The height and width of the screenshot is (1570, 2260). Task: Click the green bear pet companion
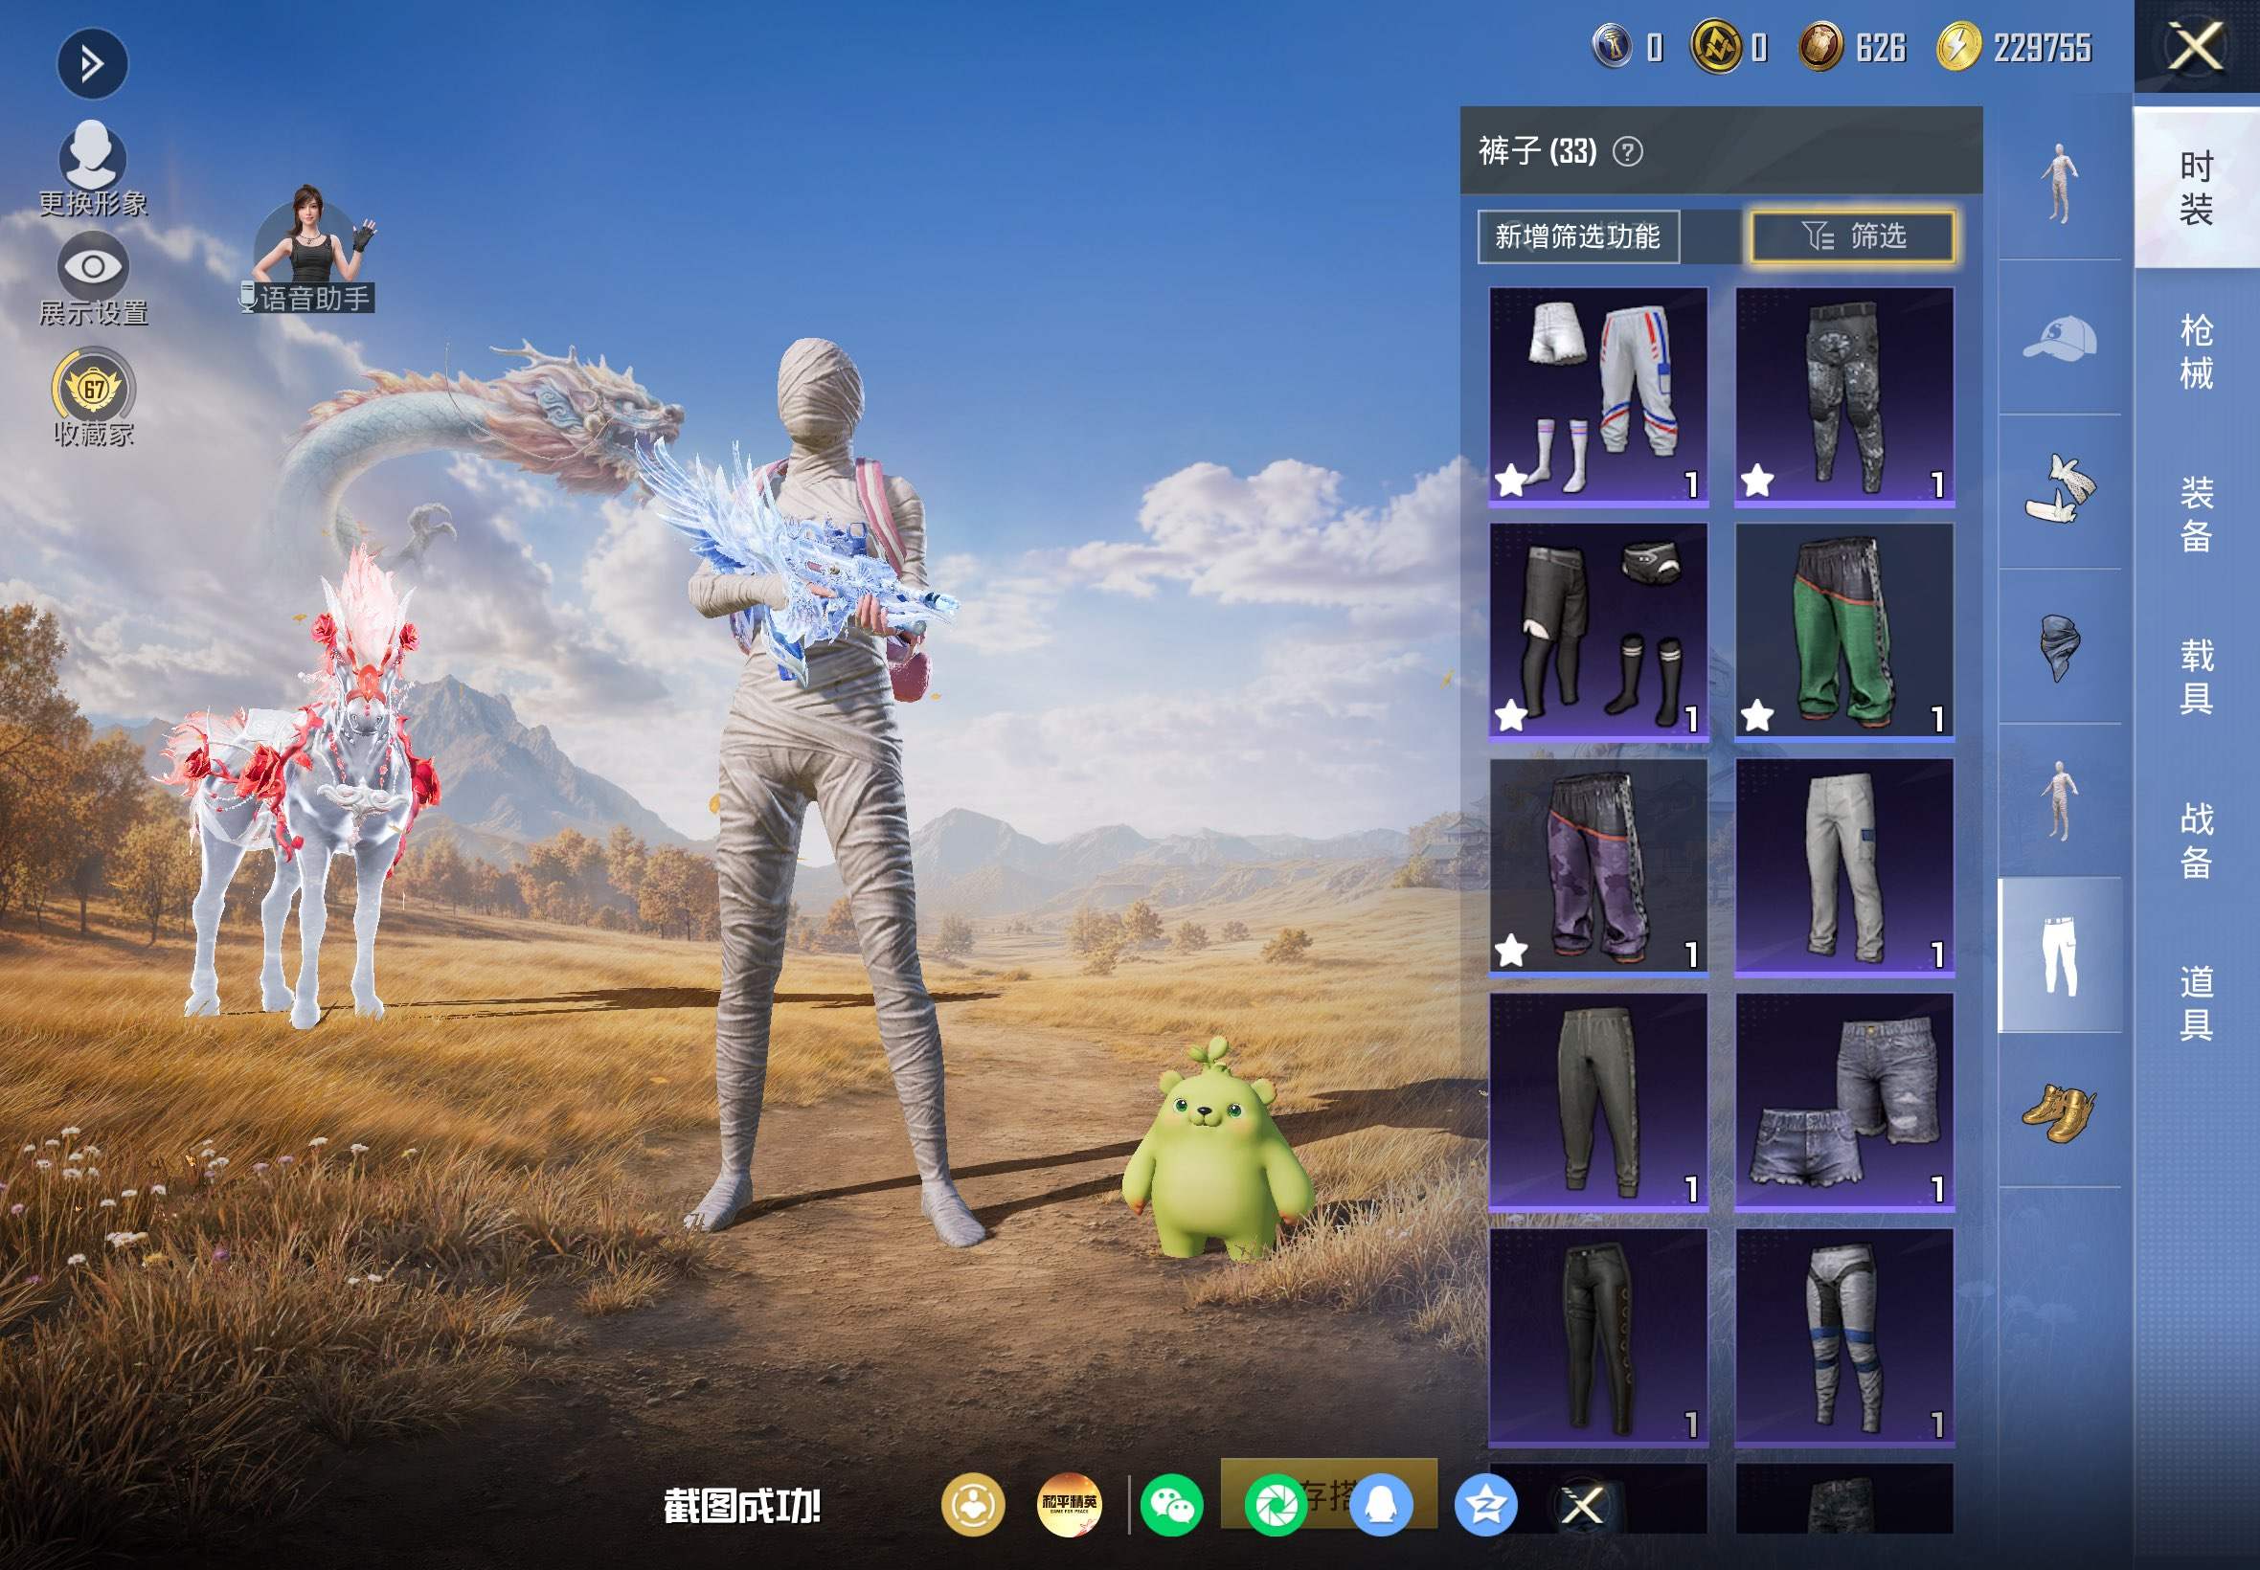(1217, 1151)
